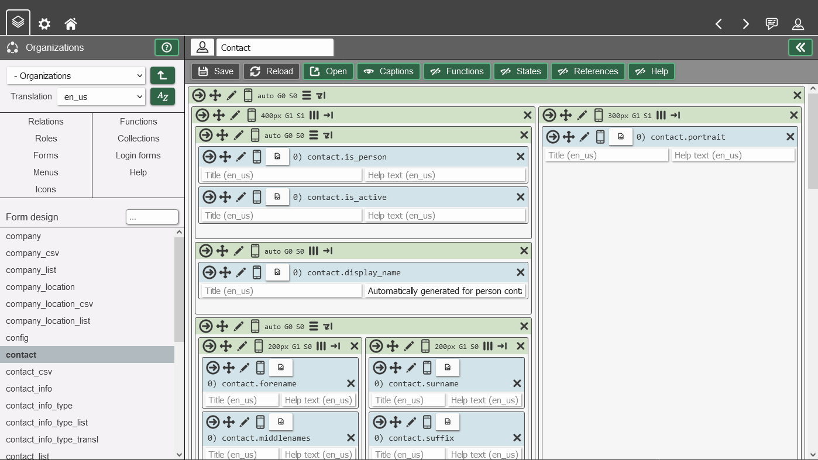Viewport: 818px width, 460px height.
Task: Open Collections section
Action: tap(138, 139)
